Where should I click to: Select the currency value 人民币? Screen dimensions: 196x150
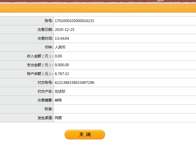(60, 47)
